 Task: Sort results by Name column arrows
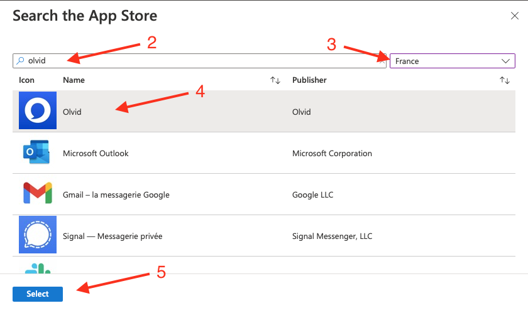pos(275,80)
